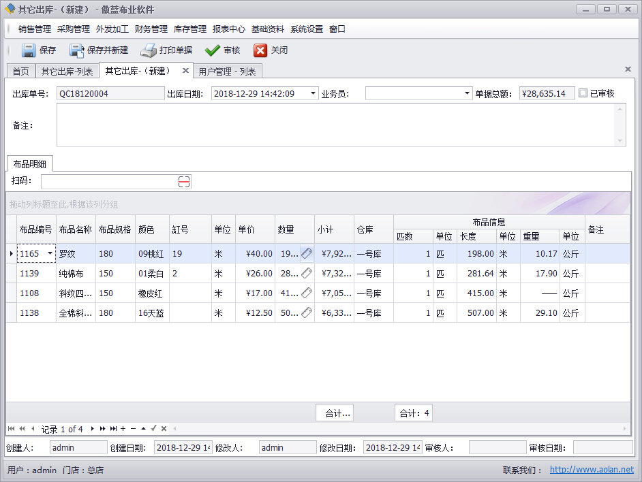Click the 扫码 barcode input field
642x482 pixels.
point(109,181)
